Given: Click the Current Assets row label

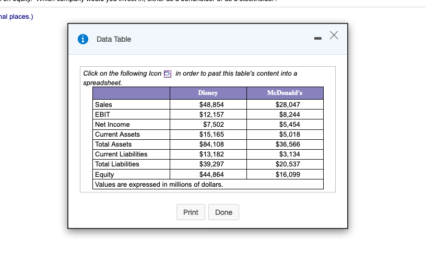Looking at the screenshot, I should point(117,135).
